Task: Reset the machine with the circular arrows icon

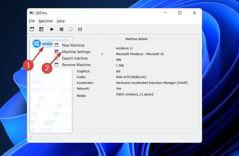Action: 71,29
